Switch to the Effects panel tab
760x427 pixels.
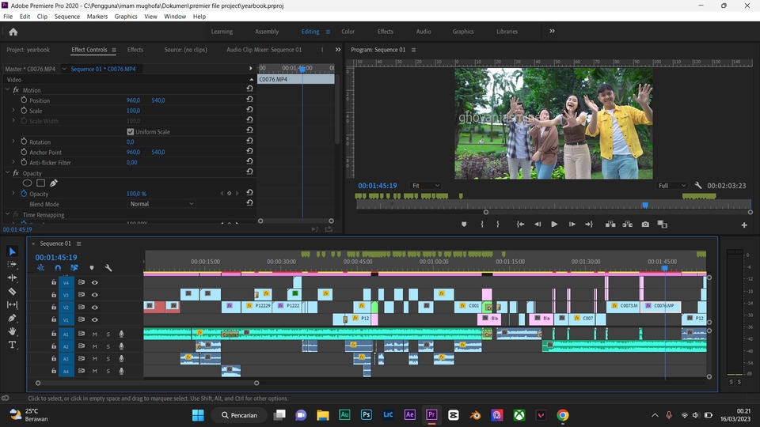click(135, 50)
